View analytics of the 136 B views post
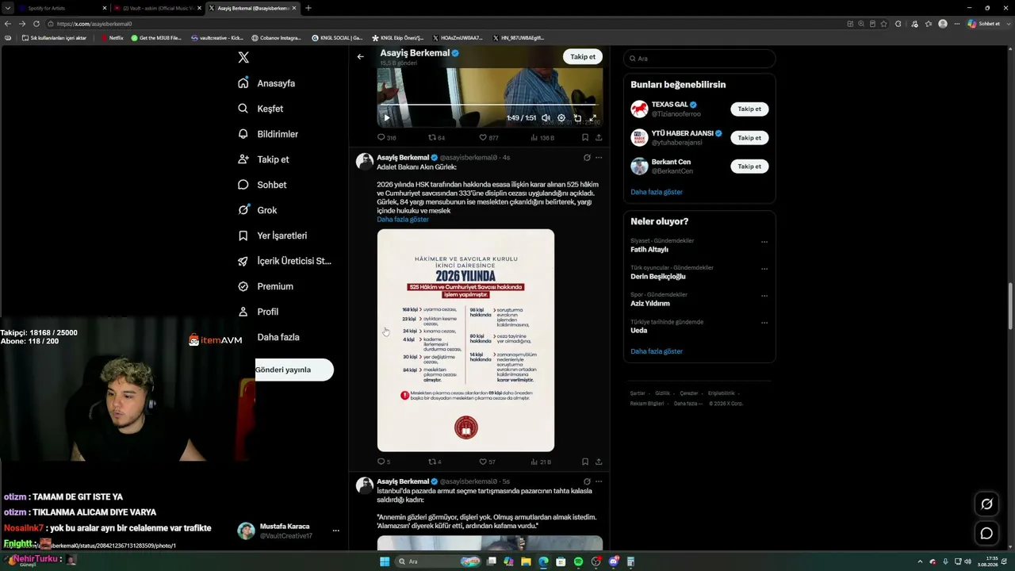The width and height of the screenshot is (1015, 571). tap(542, 137)
